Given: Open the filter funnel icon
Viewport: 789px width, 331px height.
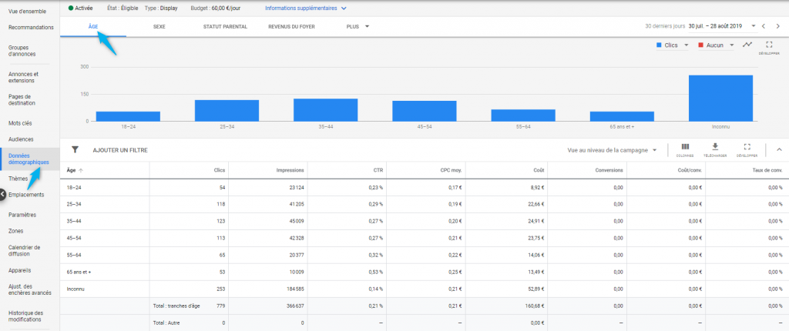Looking at the screenshot, I should [75, 150].
